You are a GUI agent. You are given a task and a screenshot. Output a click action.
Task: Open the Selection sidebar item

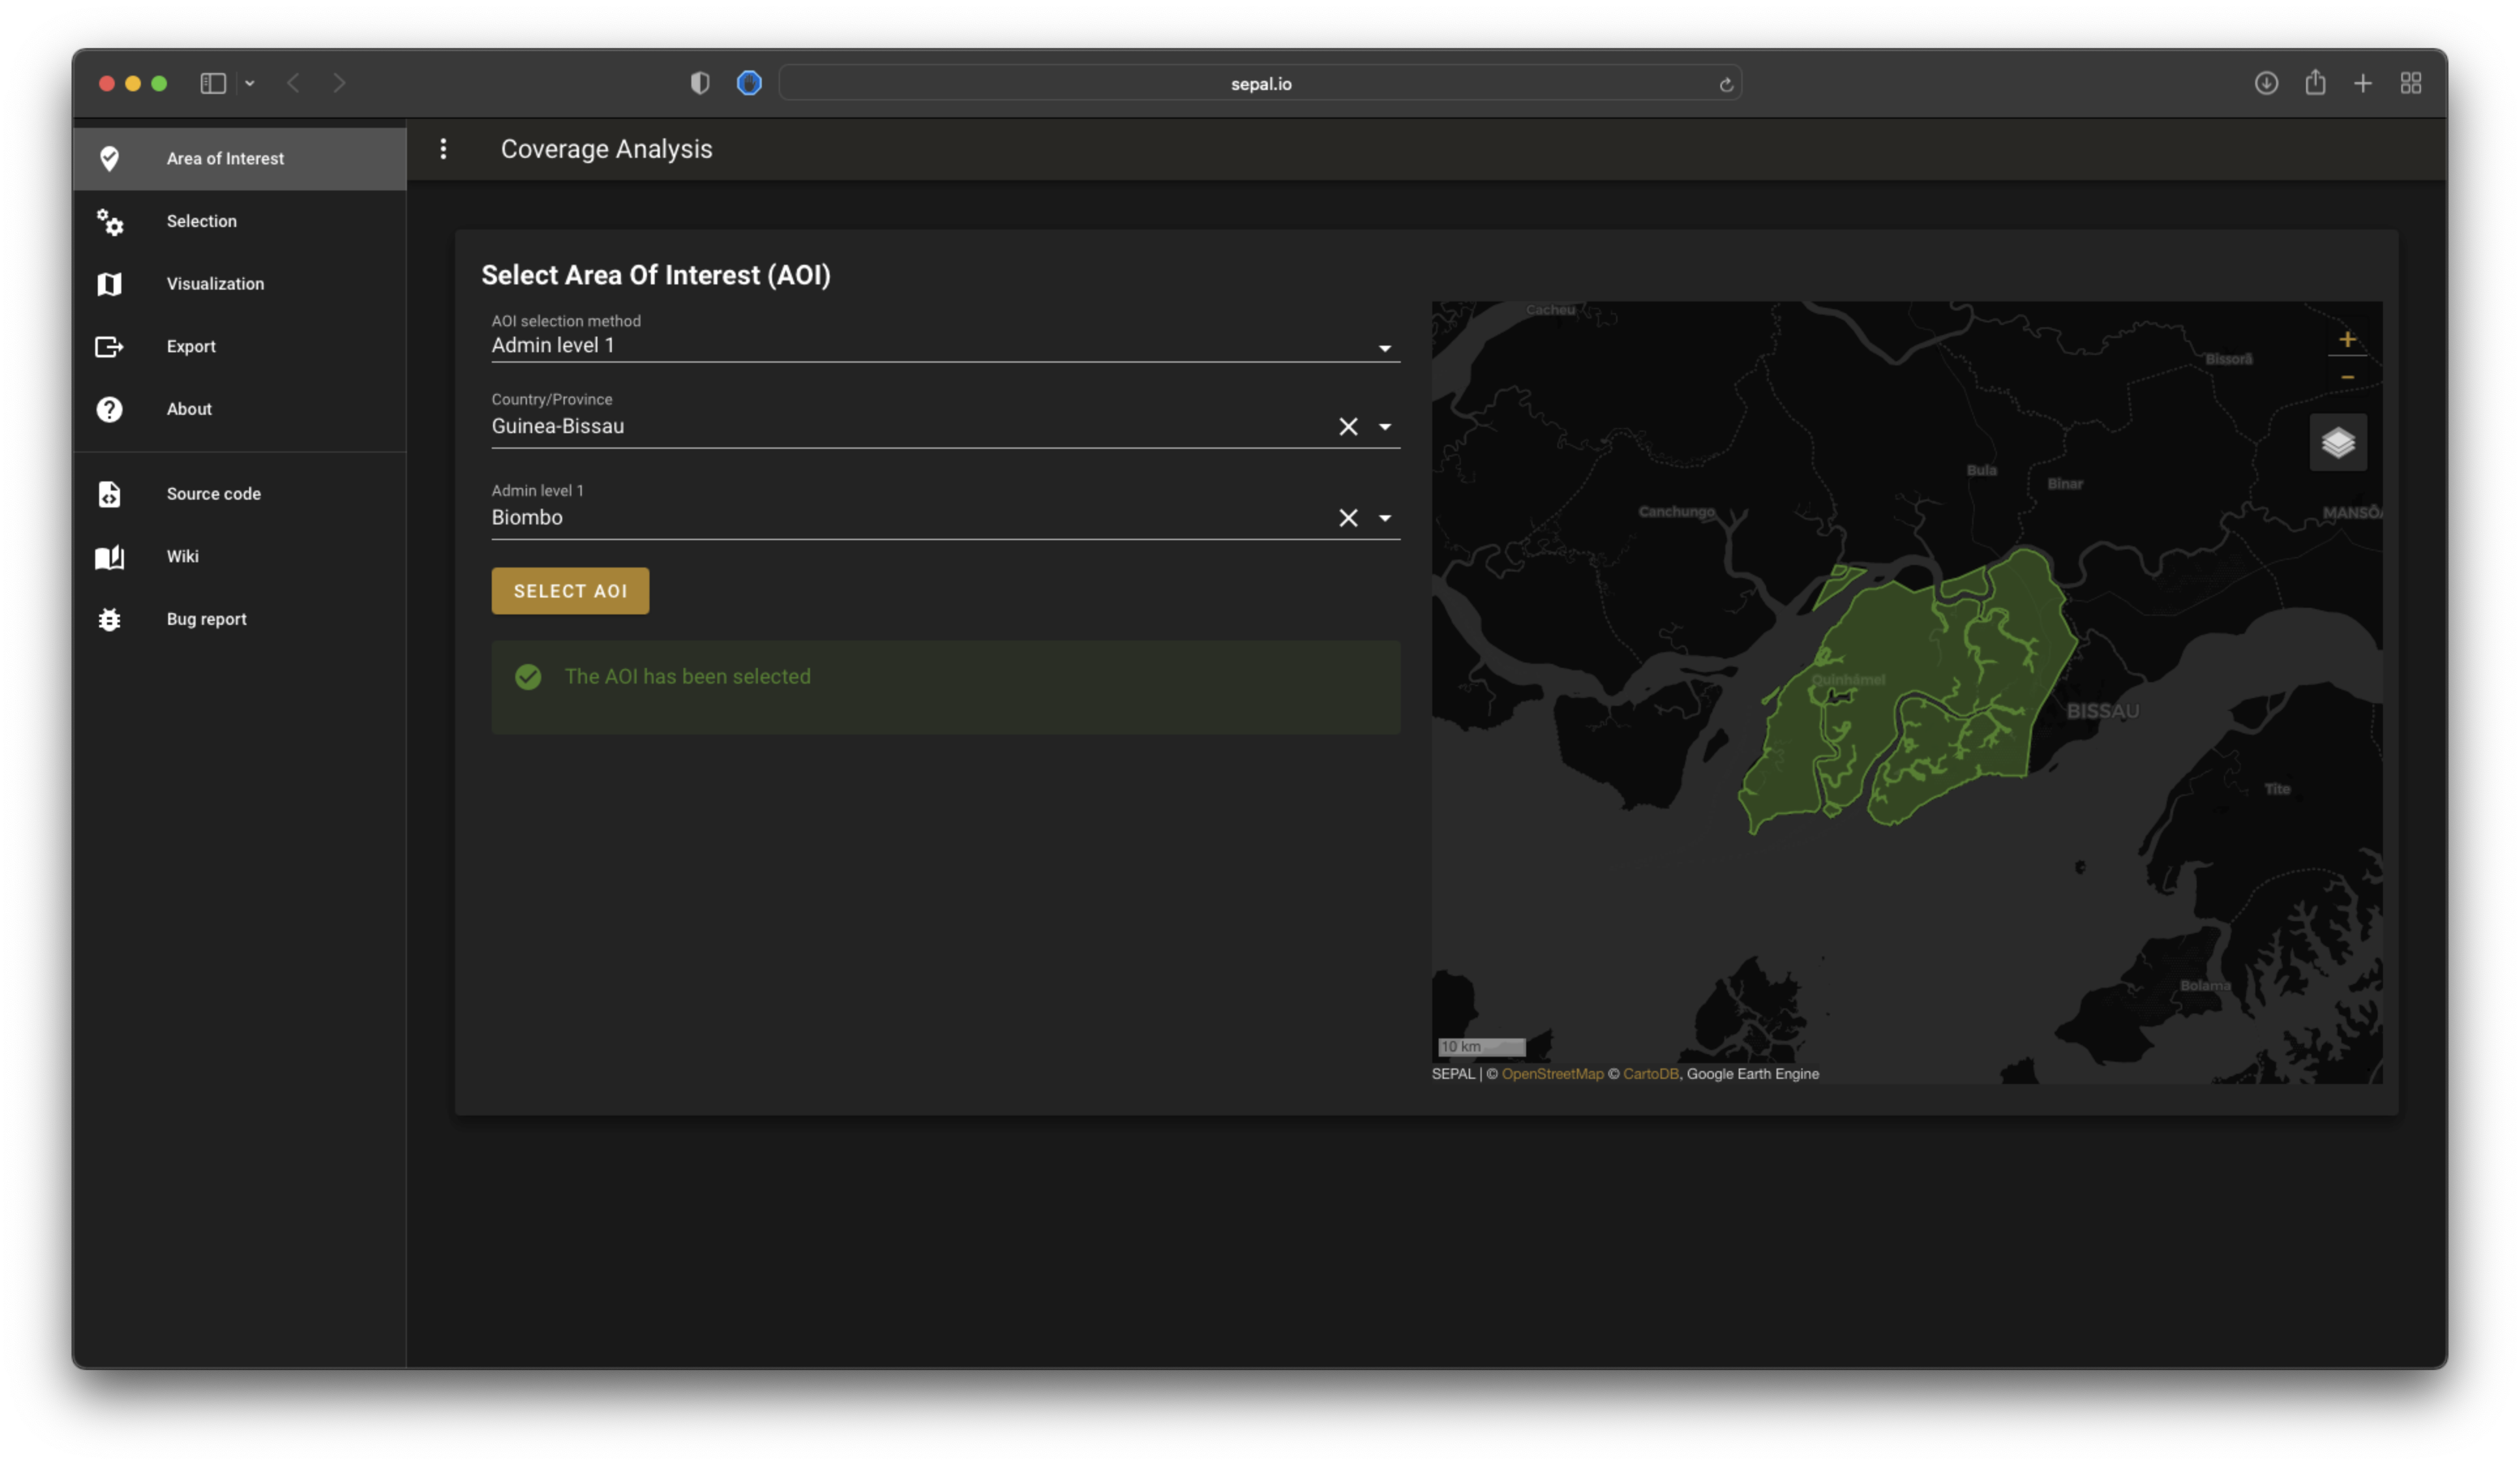(x=201, y=221)
